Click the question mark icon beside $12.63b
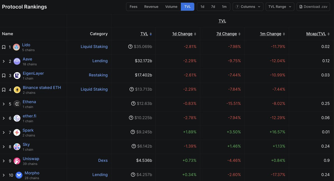Screen dimensions: 334x181 tap(133, 104)
